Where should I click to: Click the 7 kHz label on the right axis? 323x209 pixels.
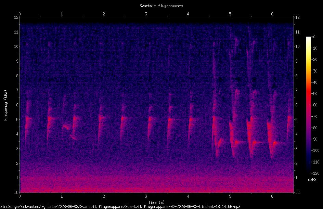(296, 90)
